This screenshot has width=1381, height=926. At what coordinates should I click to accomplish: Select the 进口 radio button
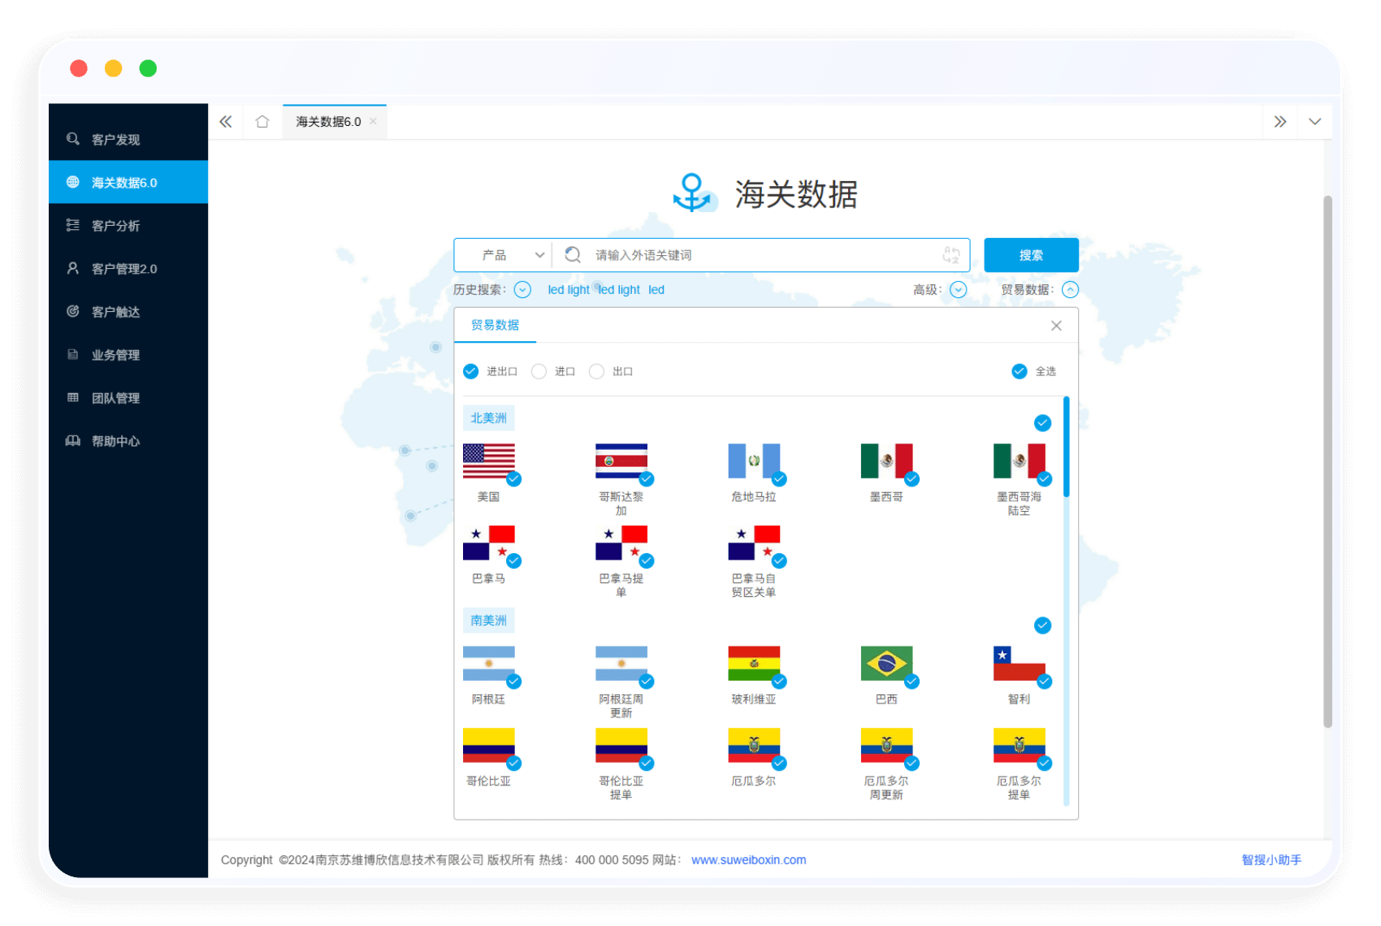click(x=539, y=371)
